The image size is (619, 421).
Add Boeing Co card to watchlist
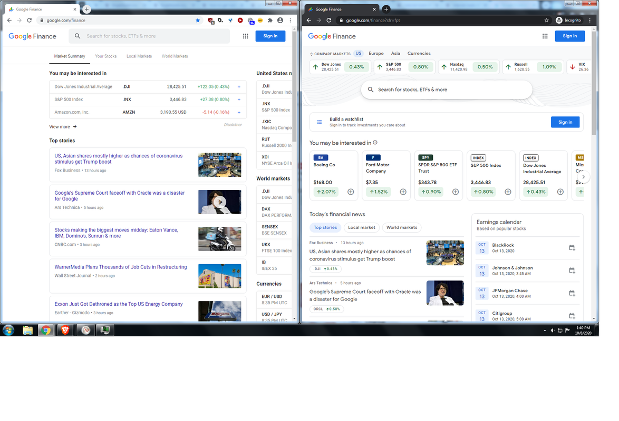[x=351, y=192]
